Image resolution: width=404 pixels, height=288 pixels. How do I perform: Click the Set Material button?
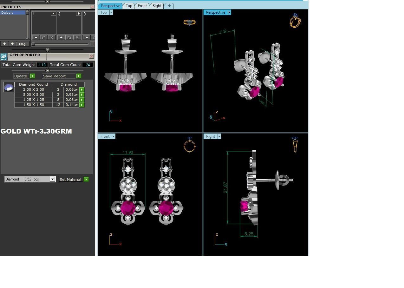pyautogui.click(x=70, y=180)
